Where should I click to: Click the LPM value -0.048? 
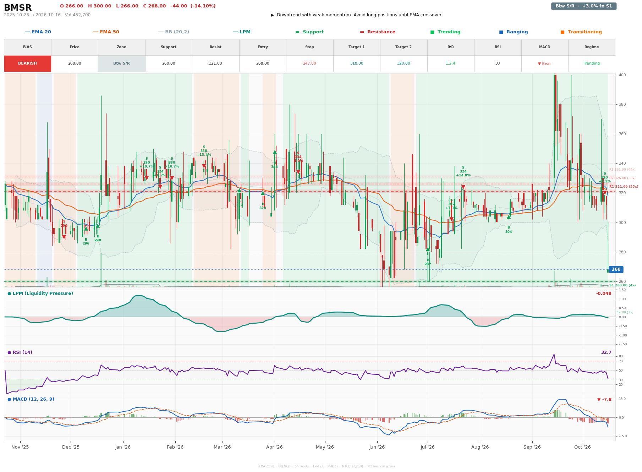(x=604, y=293)
